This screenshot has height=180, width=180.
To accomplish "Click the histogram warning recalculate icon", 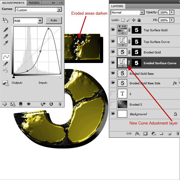I will click(x=5, y=83).
